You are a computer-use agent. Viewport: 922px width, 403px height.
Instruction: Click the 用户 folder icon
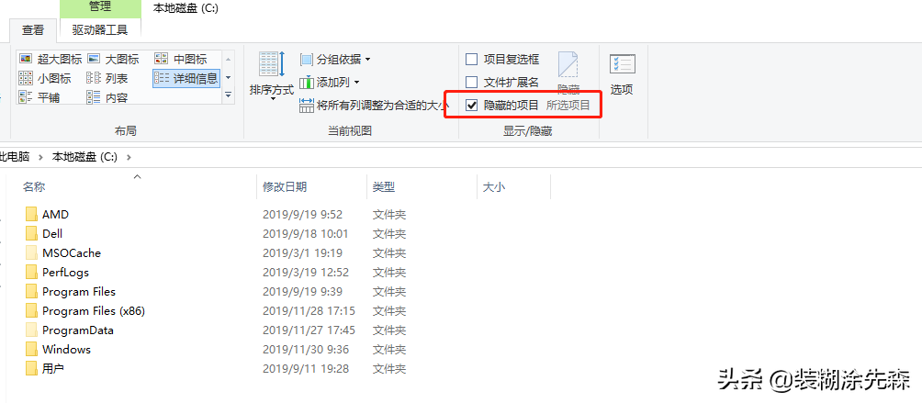(32, 369)
